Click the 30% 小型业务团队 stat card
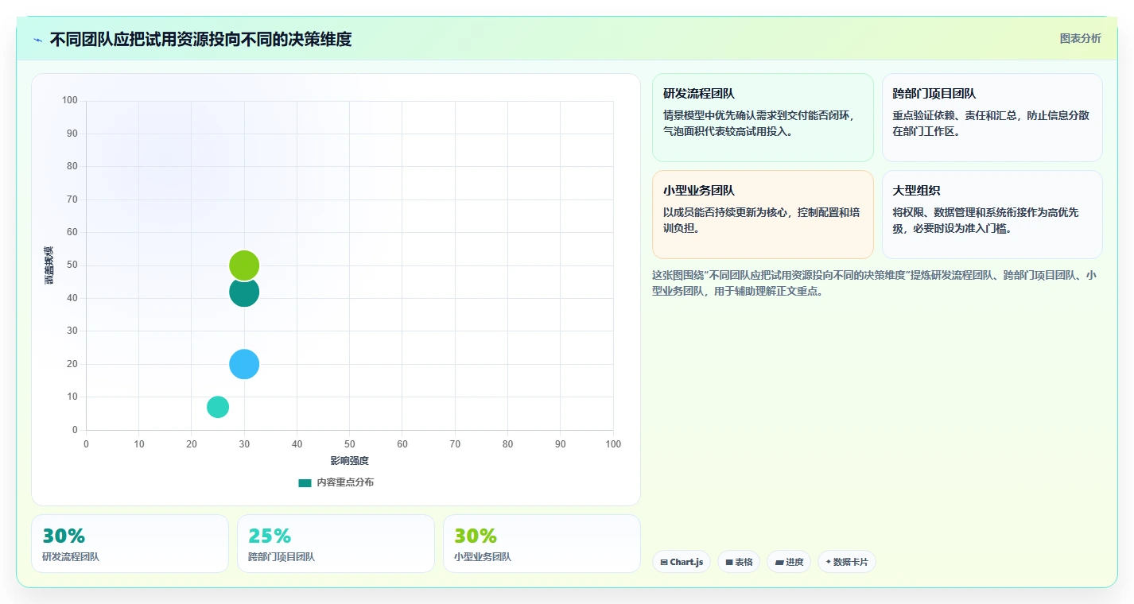This screenshot has height=604, width=1134. (x=542, y=544)
